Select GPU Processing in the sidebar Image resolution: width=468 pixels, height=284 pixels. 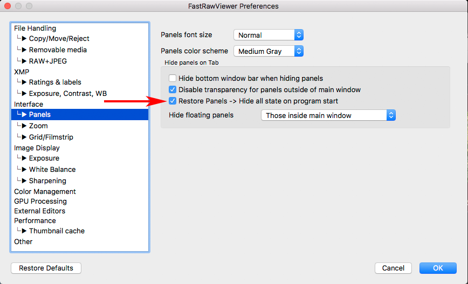[40, 201]
